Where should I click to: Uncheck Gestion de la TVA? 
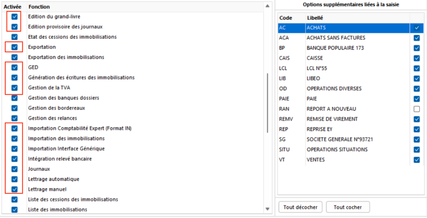pos(14,88)
